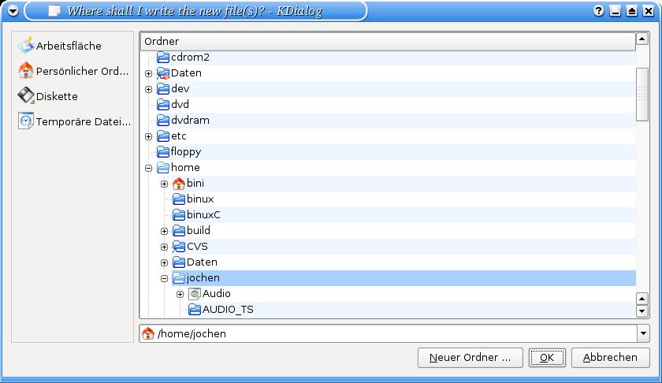The height and width of the screenshot is (383, 662).
Task: Click the Audio disc icon
Action: (195, 294)
